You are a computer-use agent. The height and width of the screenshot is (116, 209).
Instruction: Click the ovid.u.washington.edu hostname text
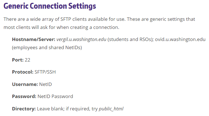[x=180, y=39]
